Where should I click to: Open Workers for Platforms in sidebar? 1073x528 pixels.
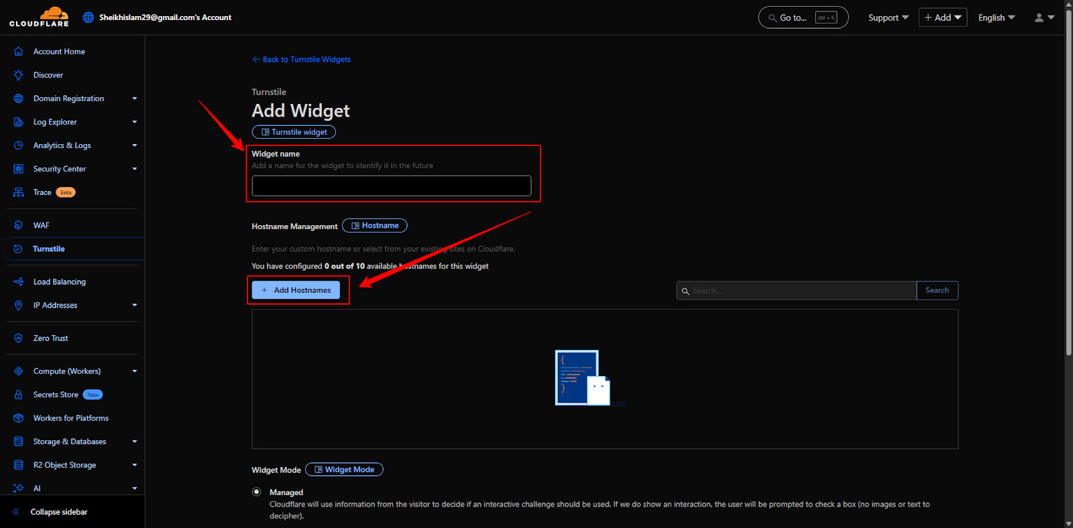(x=71, y=418)
